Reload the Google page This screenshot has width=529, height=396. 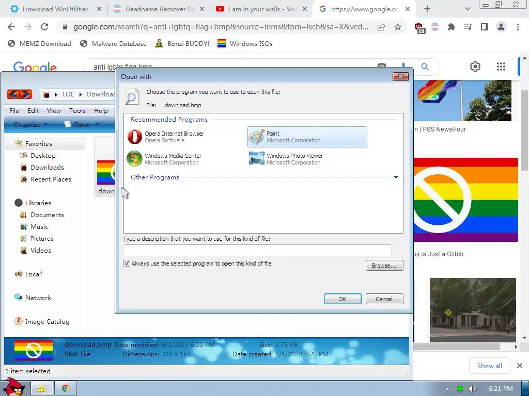tap(44, 27)
